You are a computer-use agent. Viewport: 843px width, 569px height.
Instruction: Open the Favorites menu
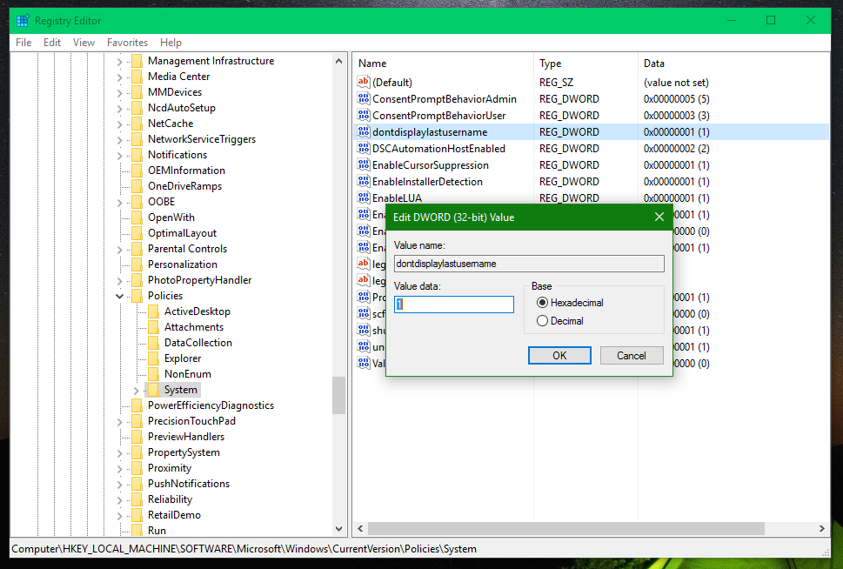[127, 43]
